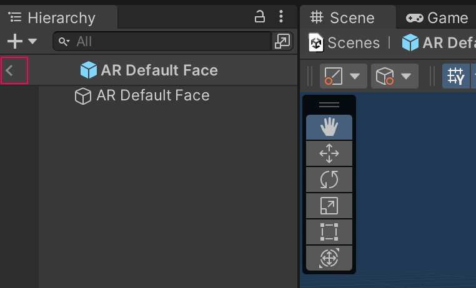Click the back arrow in prefab header

point(14,70)
